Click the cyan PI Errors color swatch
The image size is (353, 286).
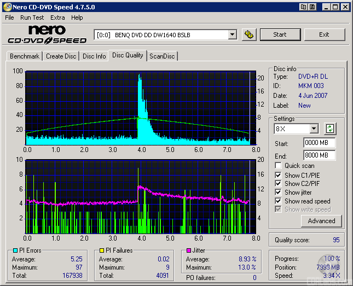coord(15,251)
